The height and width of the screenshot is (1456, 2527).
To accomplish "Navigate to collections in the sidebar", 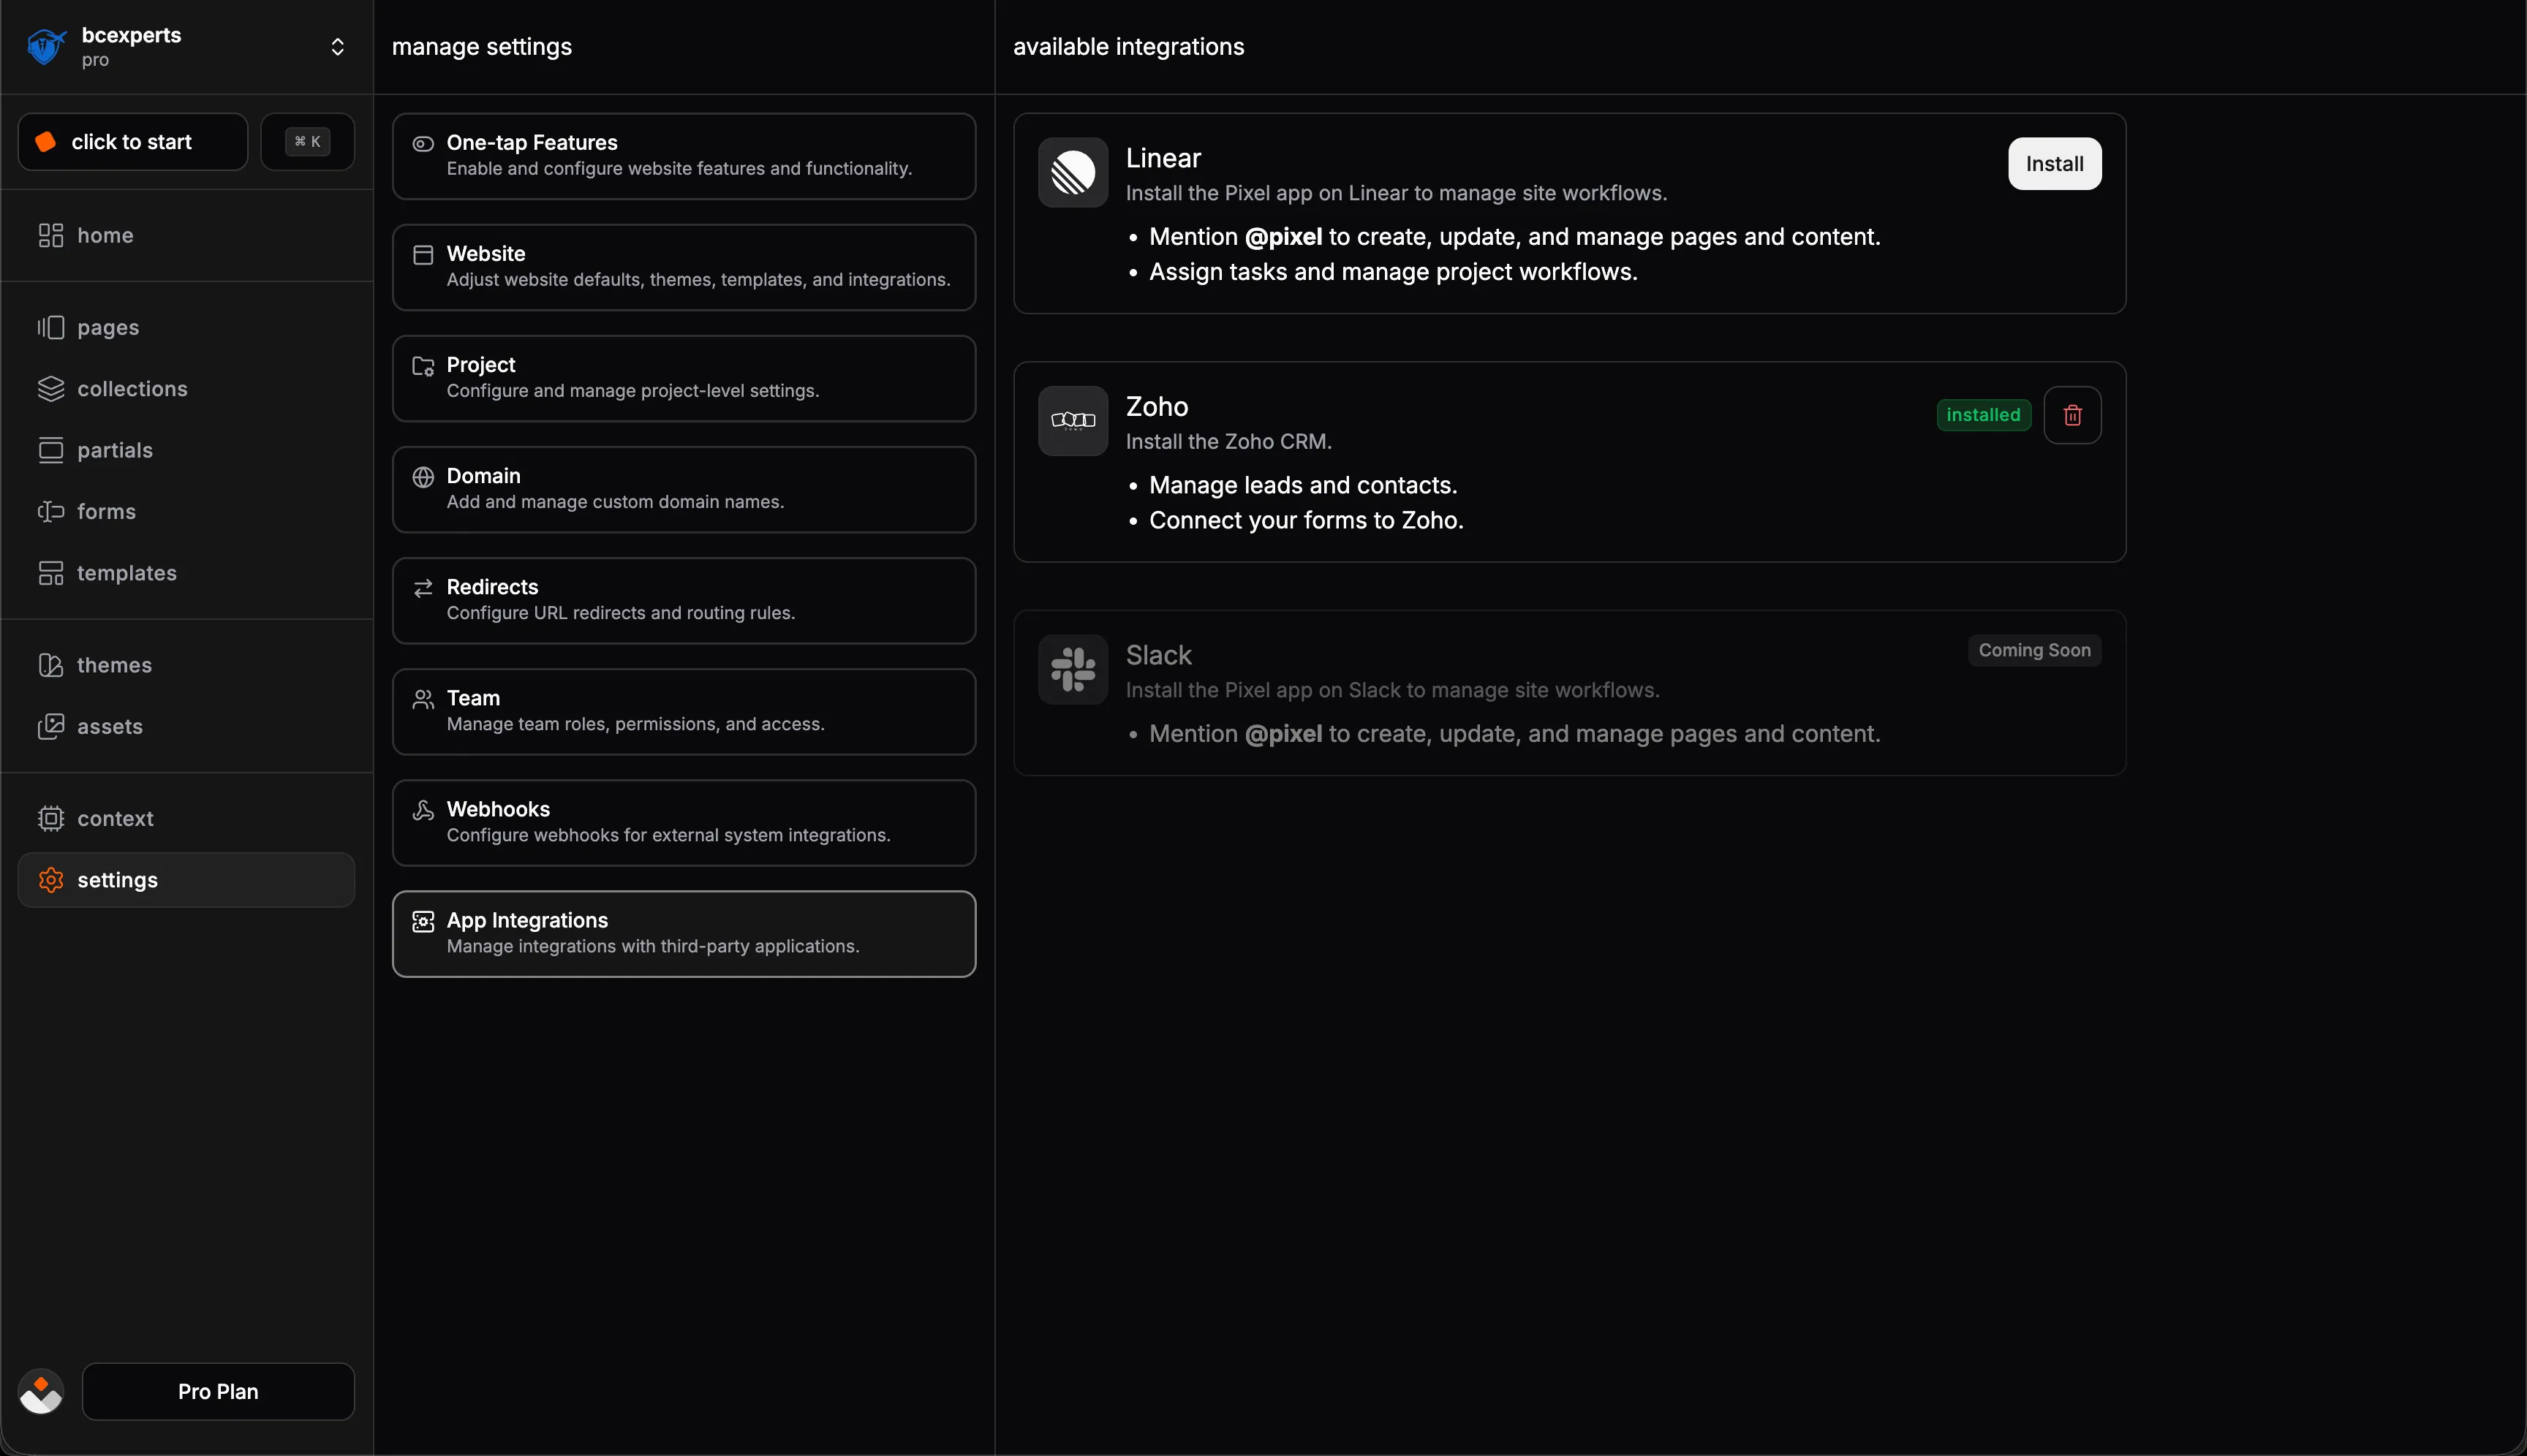I will click(132, 389).
